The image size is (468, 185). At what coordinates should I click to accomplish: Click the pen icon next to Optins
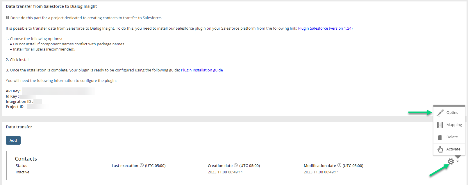(440, 113)
